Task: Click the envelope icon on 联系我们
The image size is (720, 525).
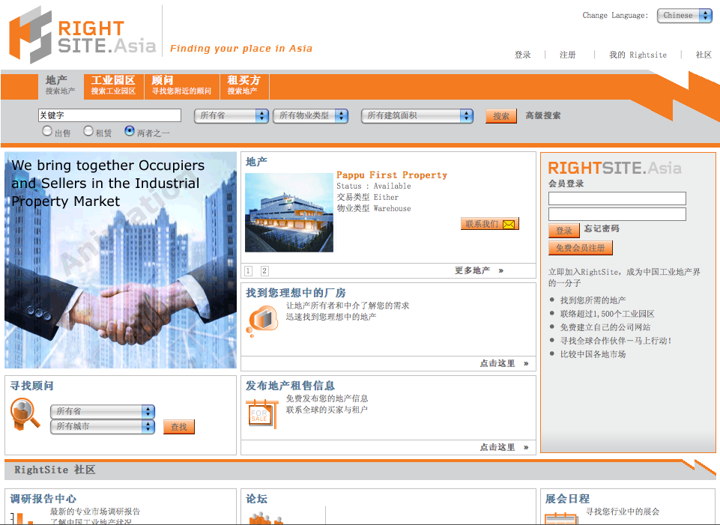Action: (509, 224)
